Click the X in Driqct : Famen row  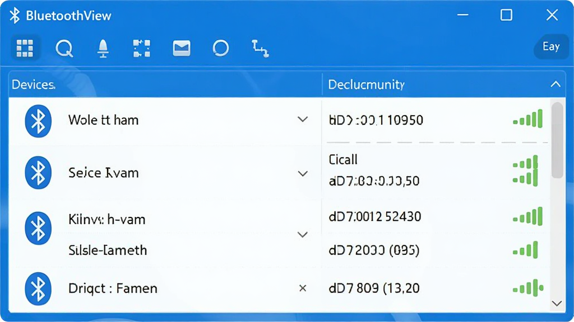[303, 288]
